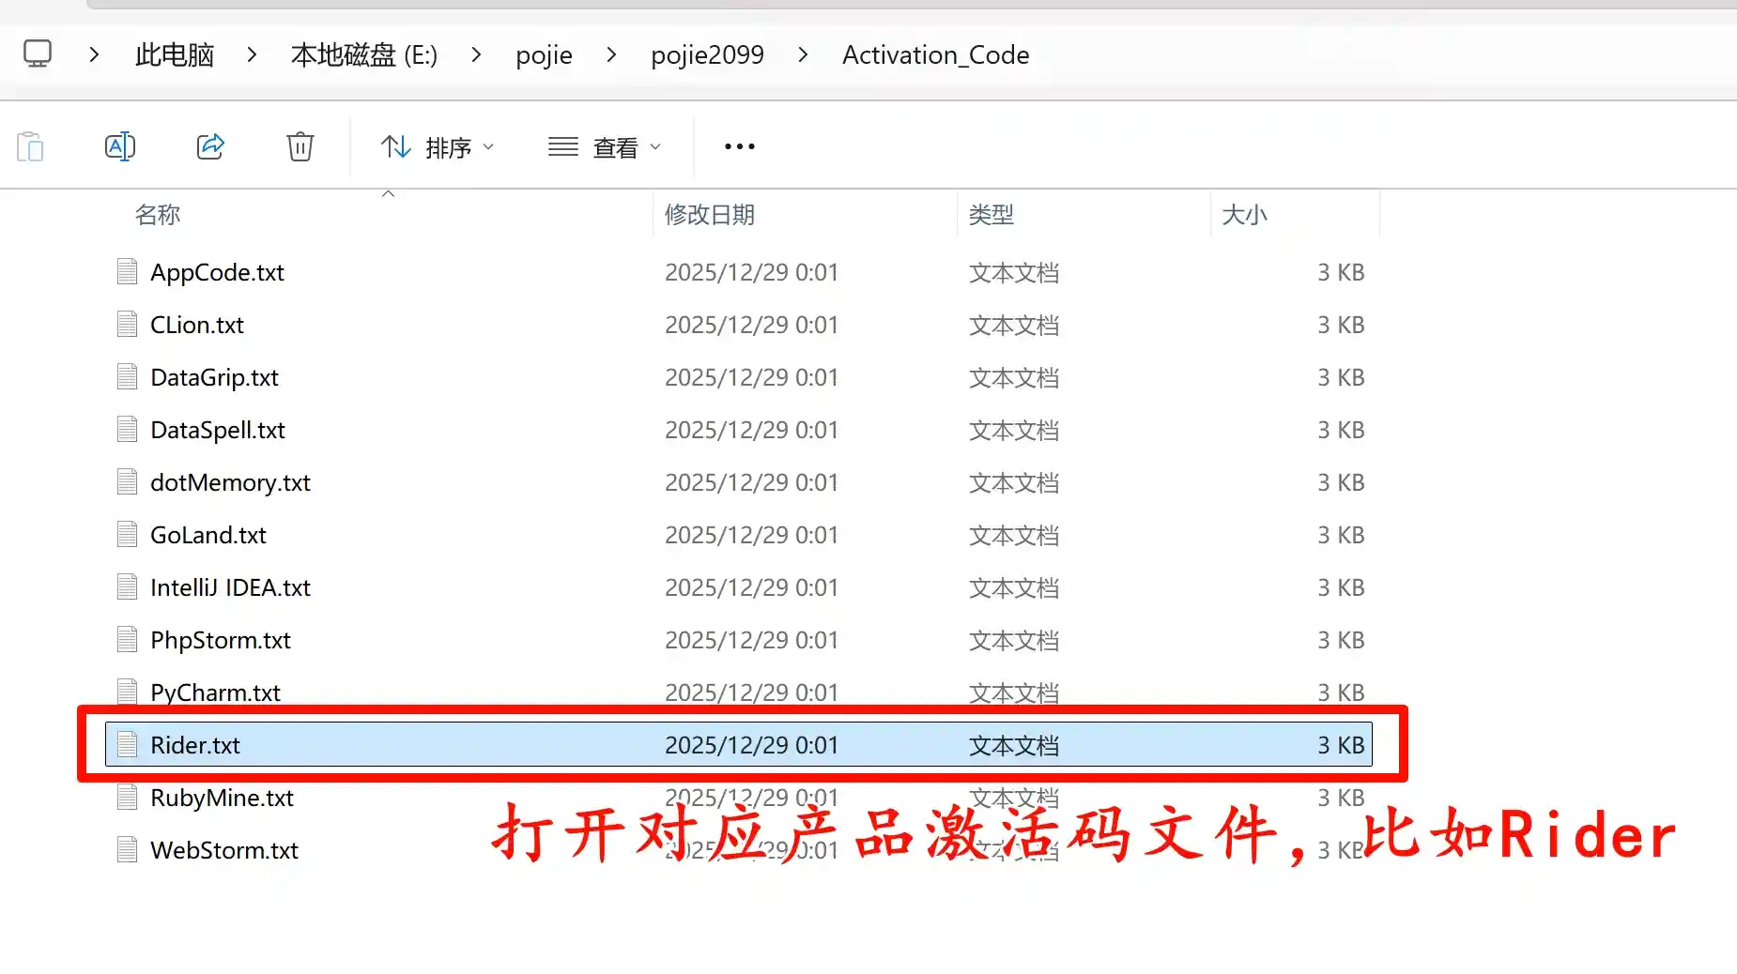Click the WebStorm.txt file icon
The image size is (1737, 974).
(x=127, y=850)
